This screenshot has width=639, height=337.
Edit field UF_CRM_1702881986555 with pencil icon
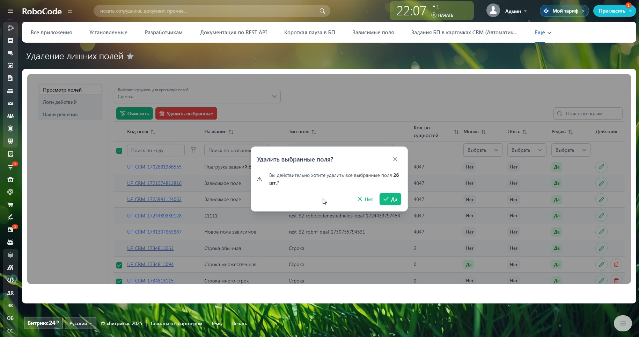coord(601,167)
